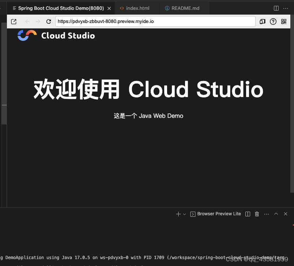Image resolution: width=294 pixels, height=266 pixels.
Task: Open the README.md tab
Action: click(x=185, y=8)
